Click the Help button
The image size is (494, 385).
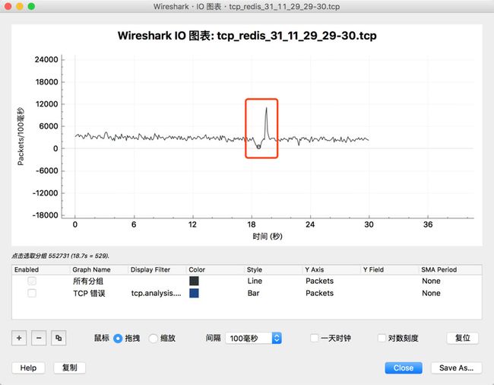coord(28,367)
